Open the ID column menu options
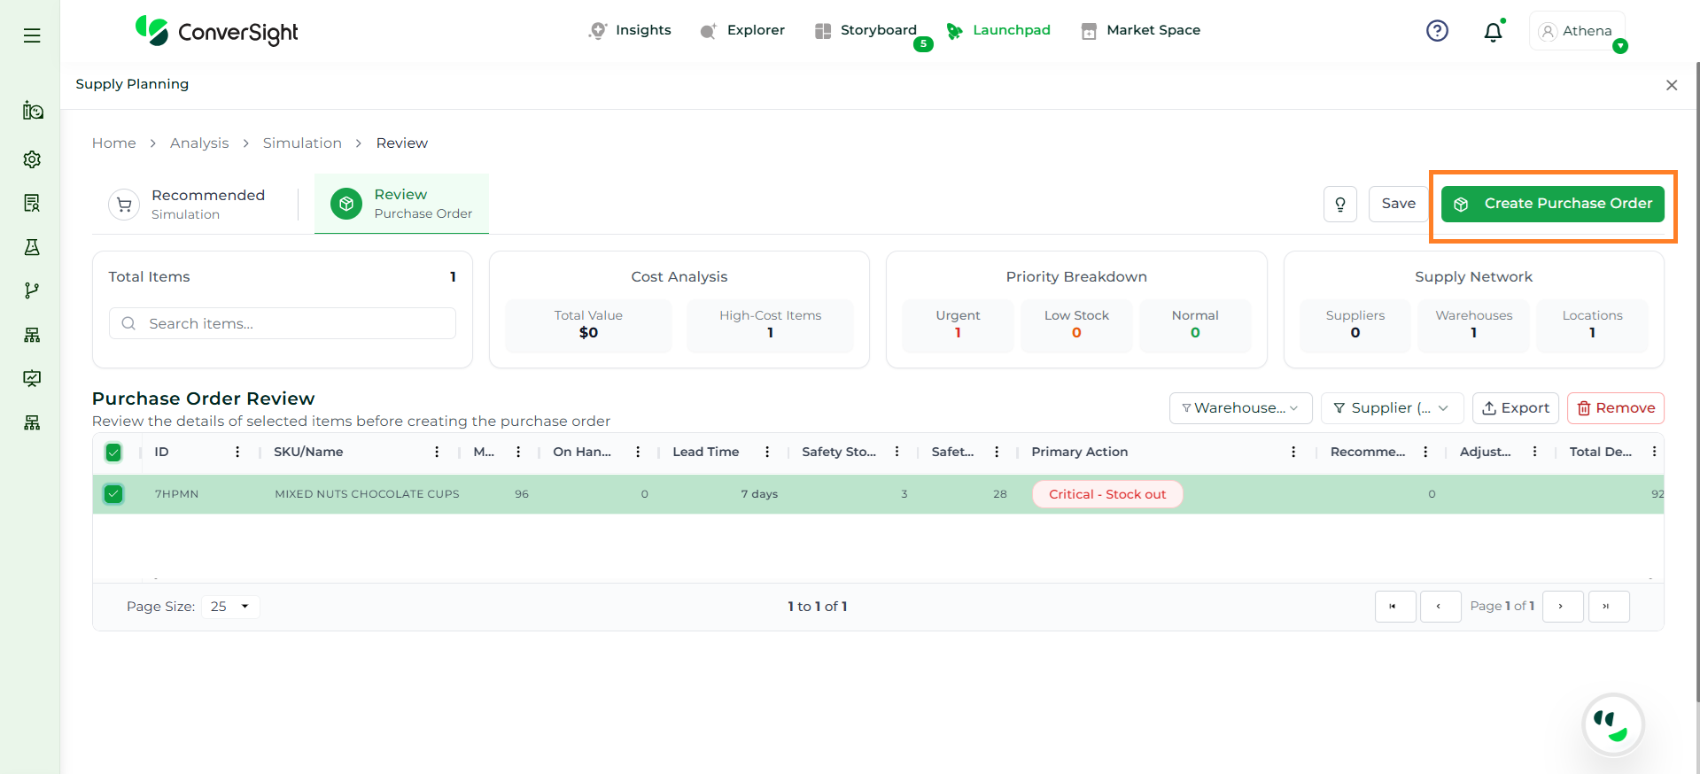Screen dimensions: 1700x774 click(x=237, y=453)
